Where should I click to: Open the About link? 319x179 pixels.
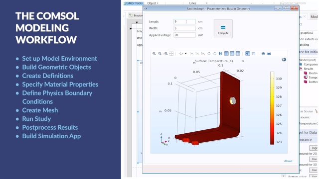(288, 161)
